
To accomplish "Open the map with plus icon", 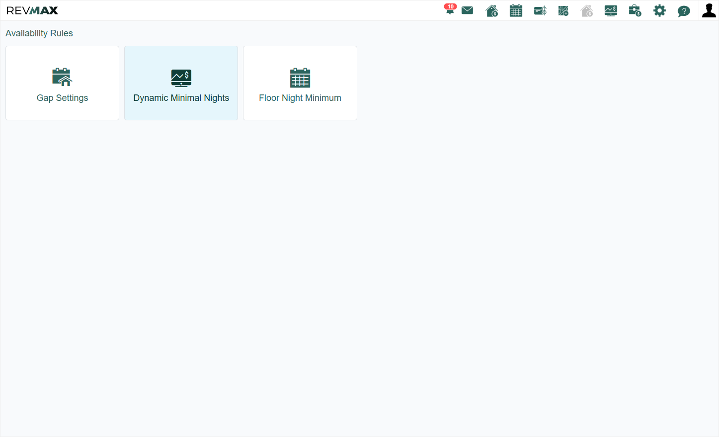I will (563, 10).
